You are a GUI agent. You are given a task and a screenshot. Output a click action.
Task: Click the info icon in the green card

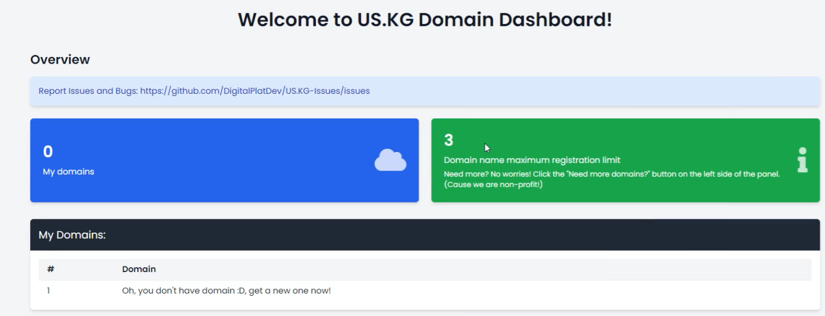point(802,160)
